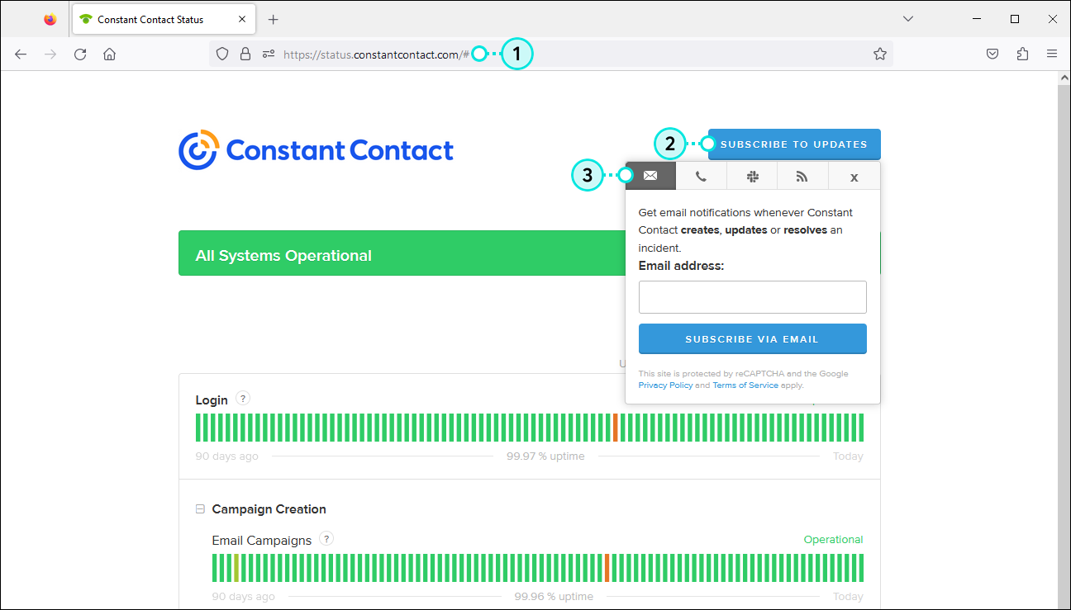Click the Login help question mark icon
1071x610 pixels.
click(x=242, y=398)
